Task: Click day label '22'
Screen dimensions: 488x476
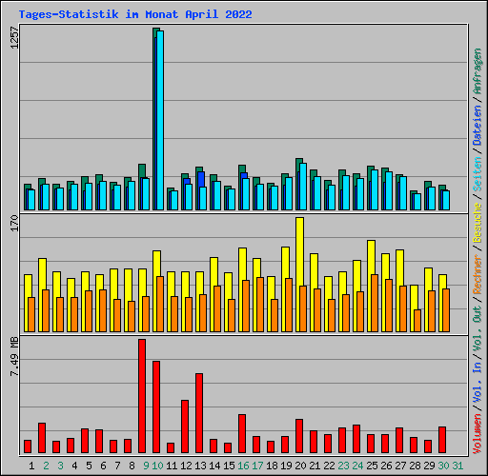Action: (x=329, y=466)
